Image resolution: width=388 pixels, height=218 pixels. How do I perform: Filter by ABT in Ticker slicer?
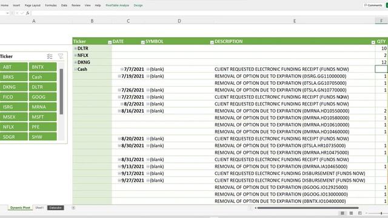[x=13, y=67]
